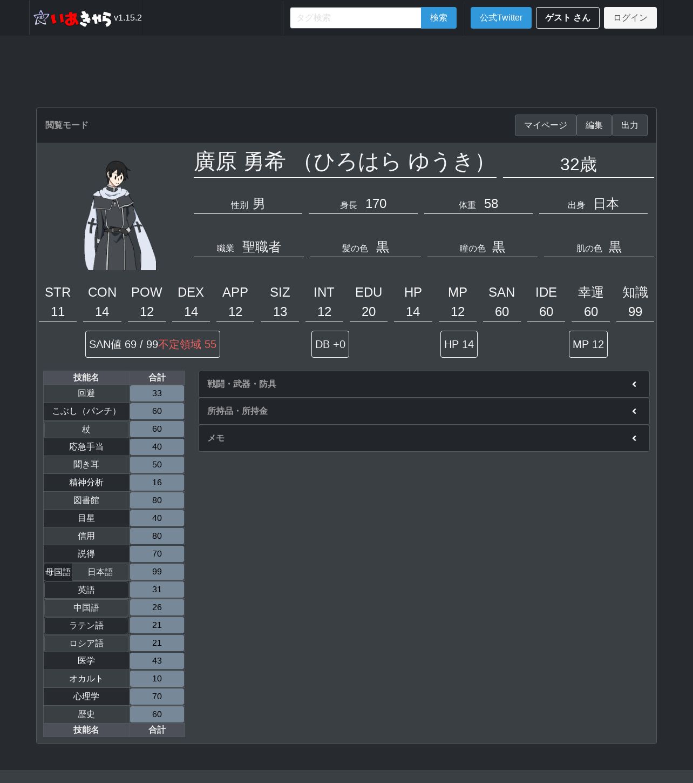Click the 出身 value 日本

[x=606, y=204]
